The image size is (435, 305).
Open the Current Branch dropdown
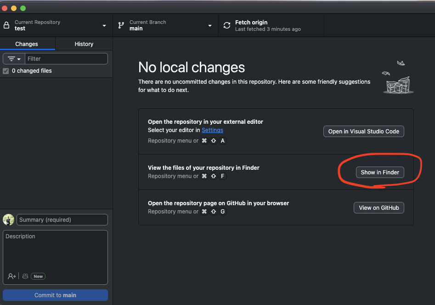point(210,26)
